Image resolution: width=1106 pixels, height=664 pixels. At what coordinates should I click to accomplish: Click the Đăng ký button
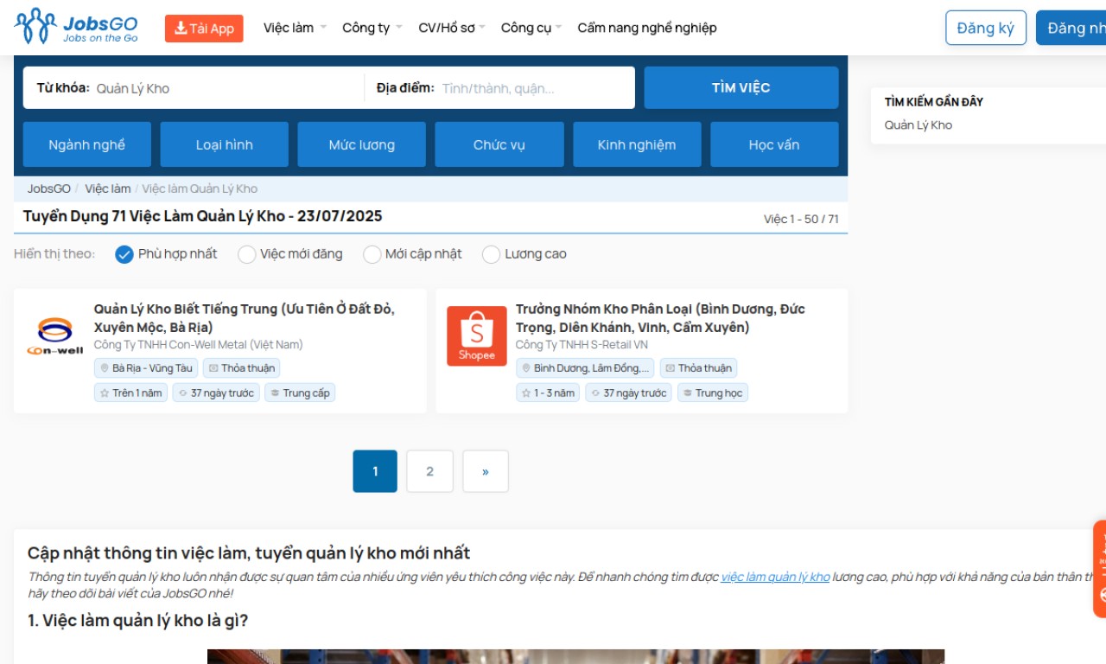tap(986, 28)
